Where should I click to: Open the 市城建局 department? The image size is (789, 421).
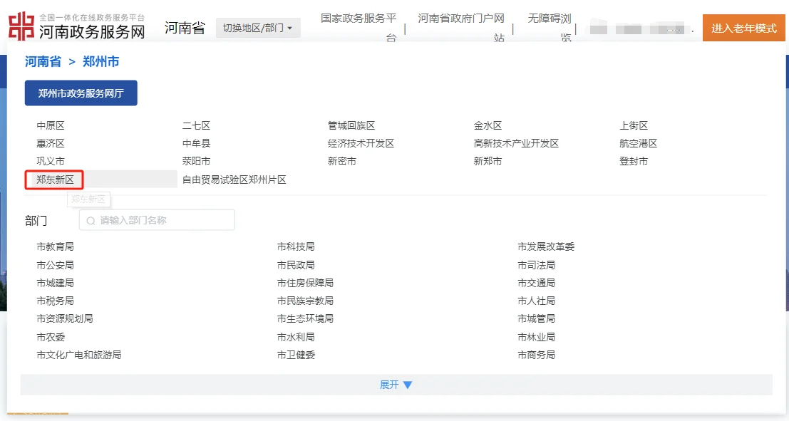[56, 284]
